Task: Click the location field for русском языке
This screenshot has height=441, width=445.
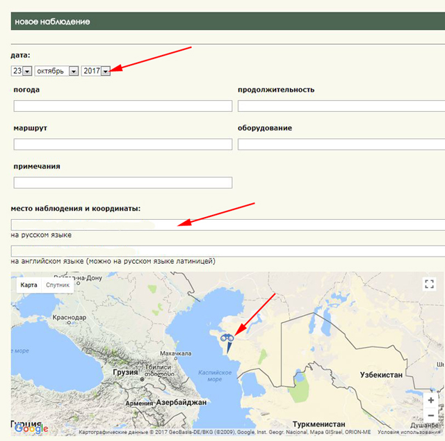Action: (x=227, y=225)
